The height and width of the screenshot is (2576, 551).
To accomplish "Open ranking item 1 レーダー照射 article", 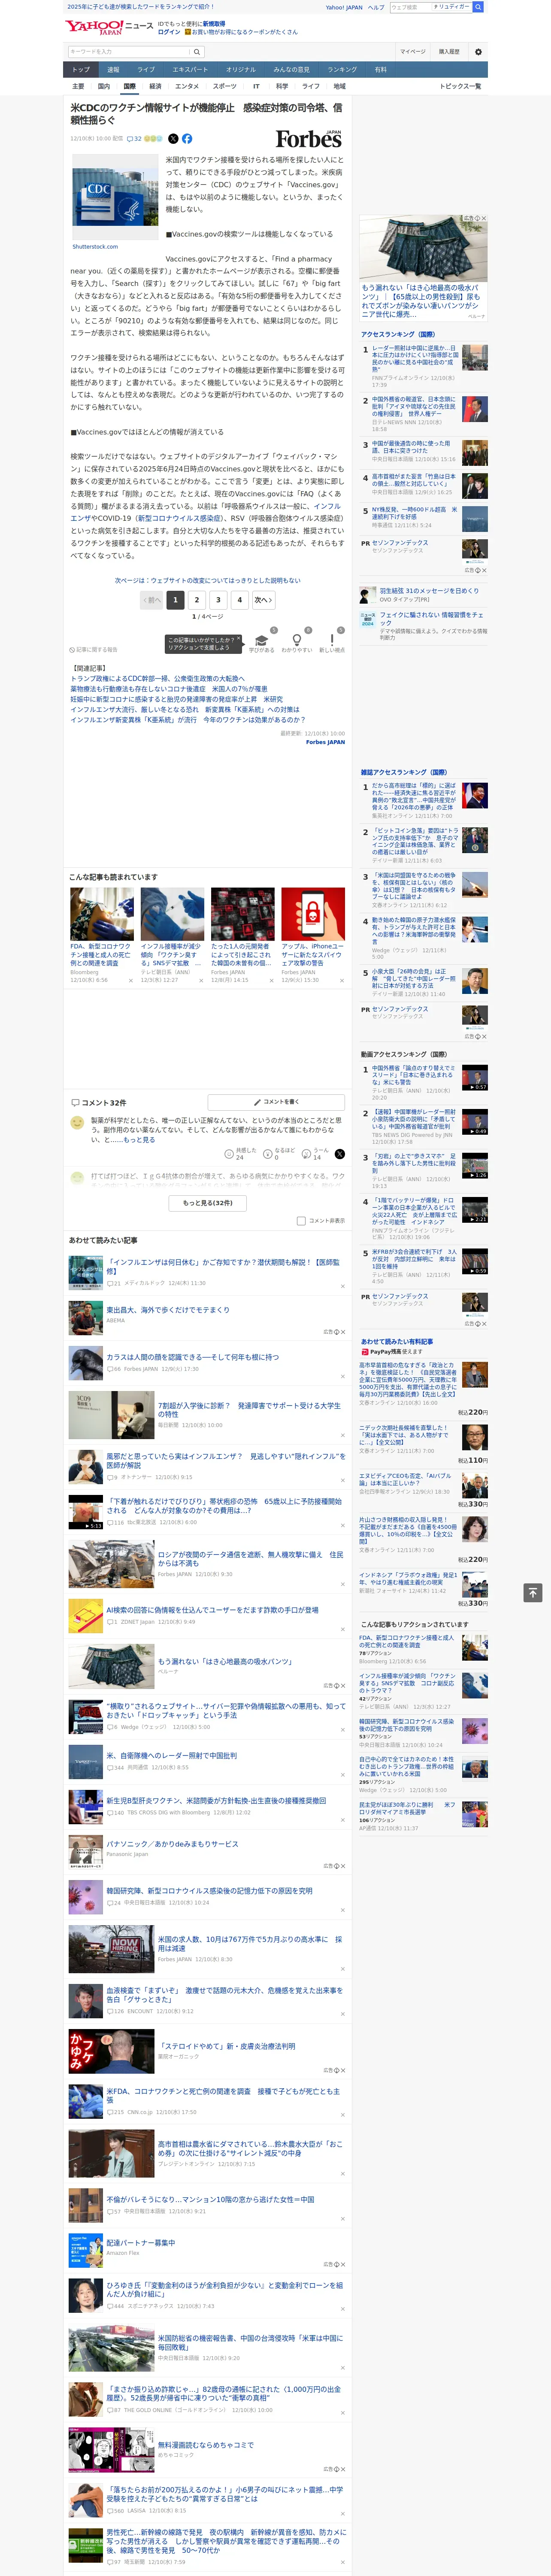I will [415, 358].
